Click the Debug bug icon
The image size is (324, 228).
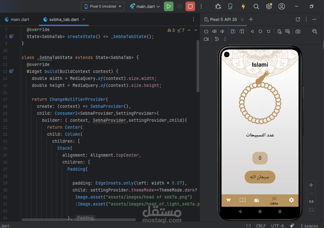point(180,6)
